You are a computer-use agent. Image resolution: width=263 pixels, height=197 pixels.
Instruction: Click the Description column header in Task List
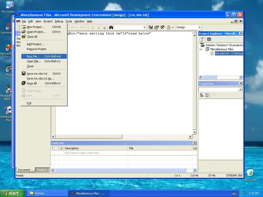(96, 148)
